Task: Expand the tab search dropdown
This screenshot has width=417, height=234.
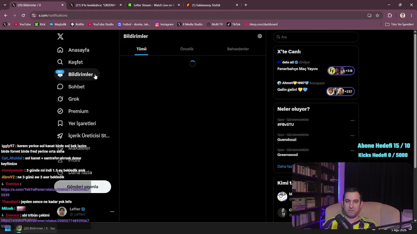Action: point(5,5)
